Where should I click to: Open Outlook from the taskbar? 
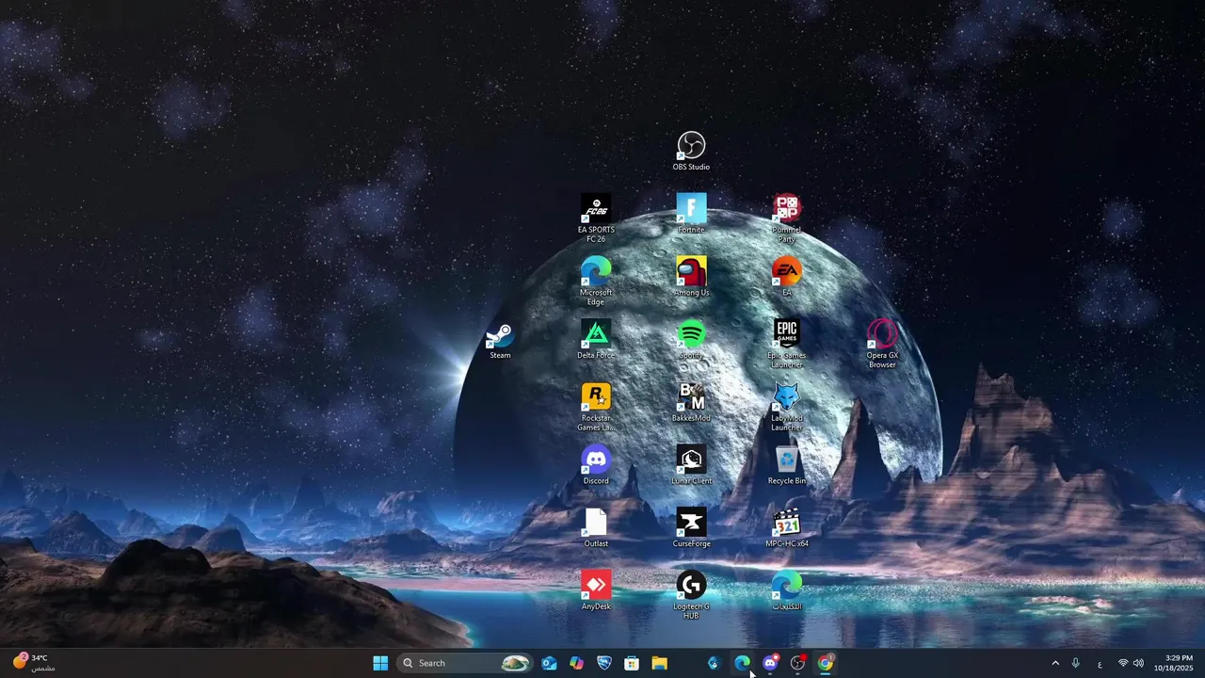point(550,663)
